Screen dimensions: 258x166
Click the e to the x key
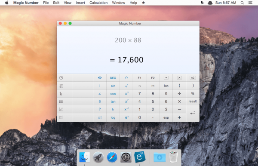[126, 117]
